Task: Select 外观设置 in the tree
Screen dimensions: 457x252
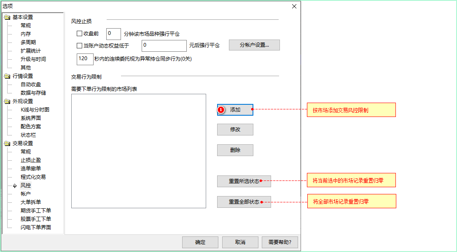Action: [x=23, y=101]
